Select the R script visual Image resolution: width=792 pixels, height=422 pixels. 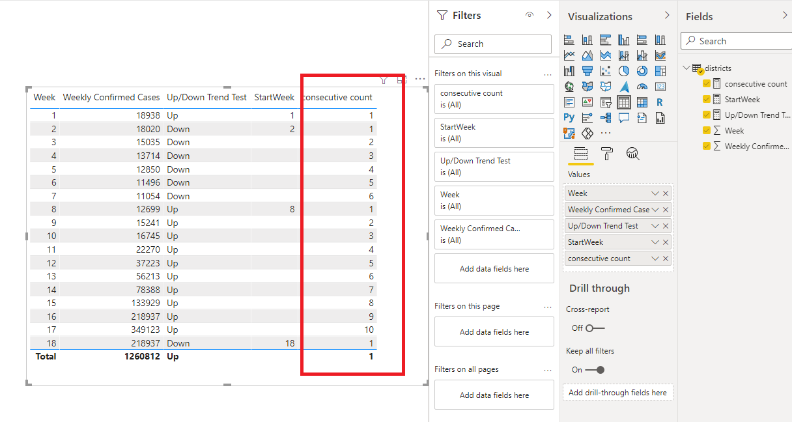[x=660, y=102]
